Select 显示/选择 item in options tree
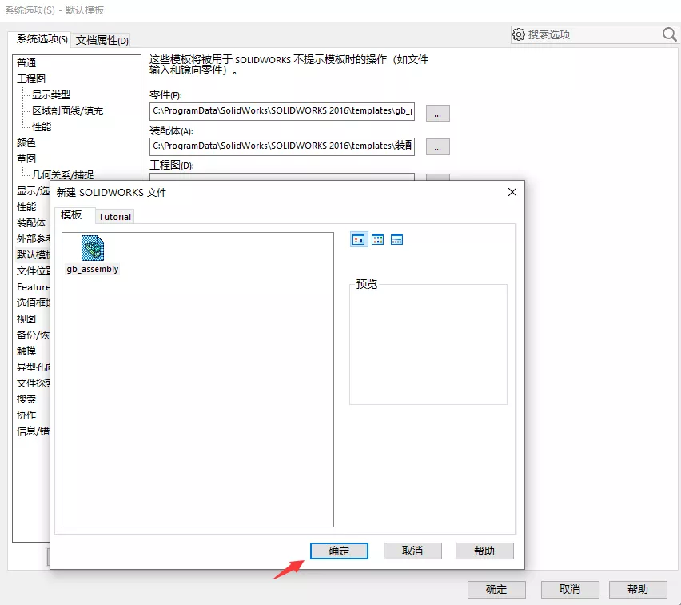The width and height of the screenshot is (681, 605). point(34,191)
